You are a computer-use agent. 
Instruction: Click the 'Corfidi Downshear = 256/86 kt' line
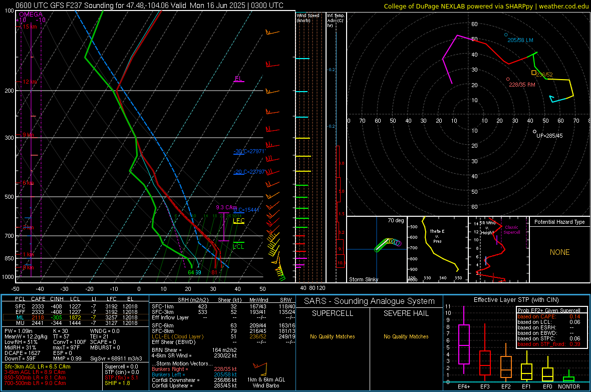pos(194,380)
